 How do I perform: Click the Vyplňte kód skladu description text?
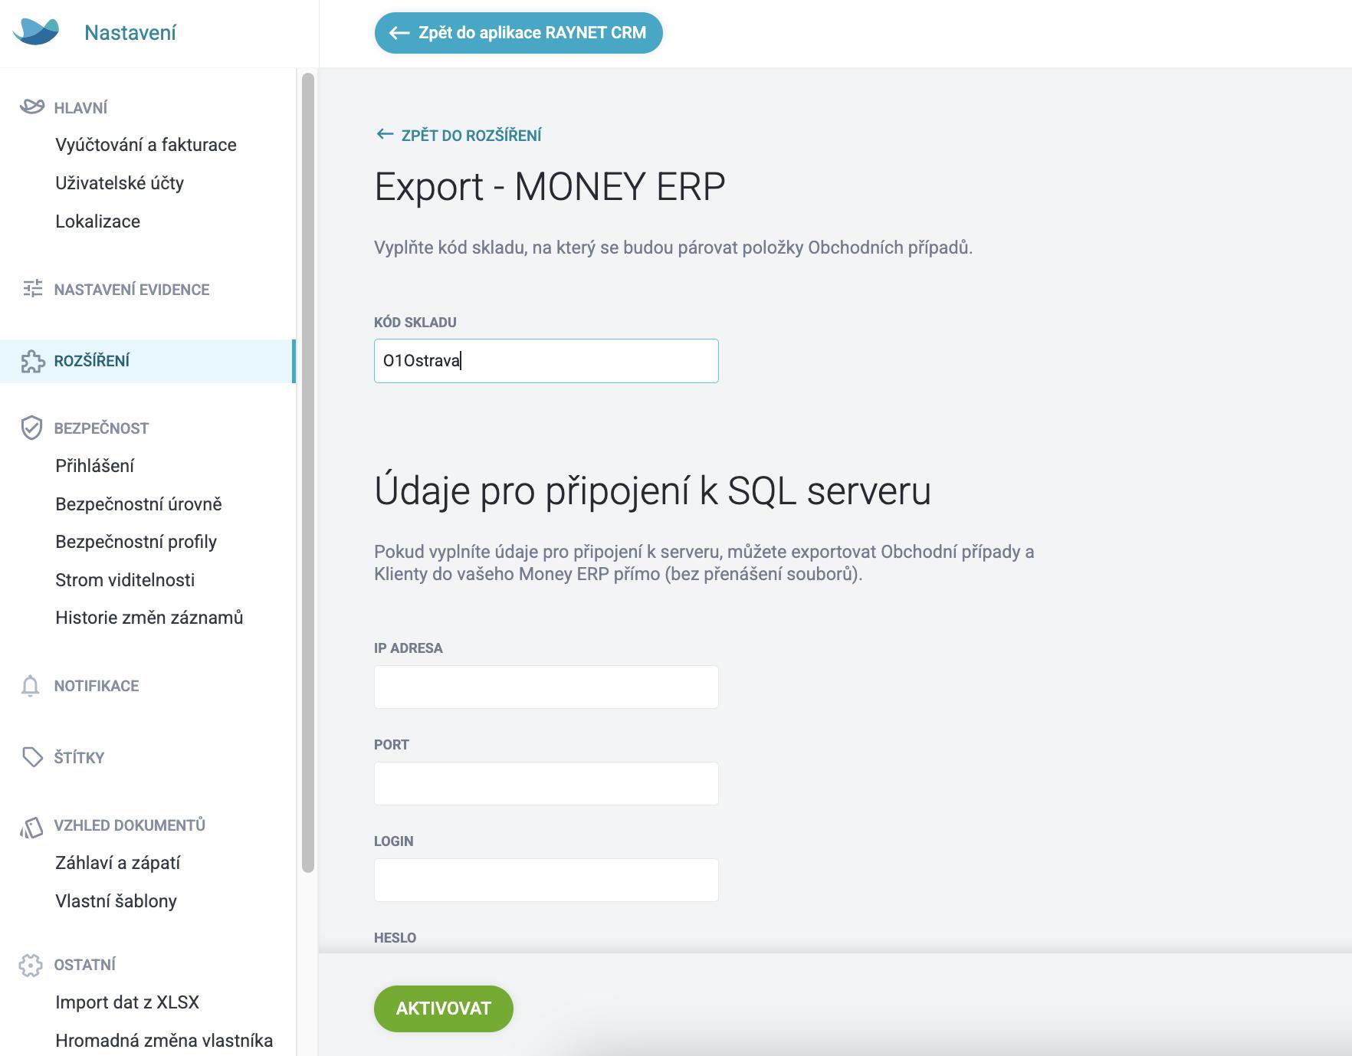click(673, 248)
